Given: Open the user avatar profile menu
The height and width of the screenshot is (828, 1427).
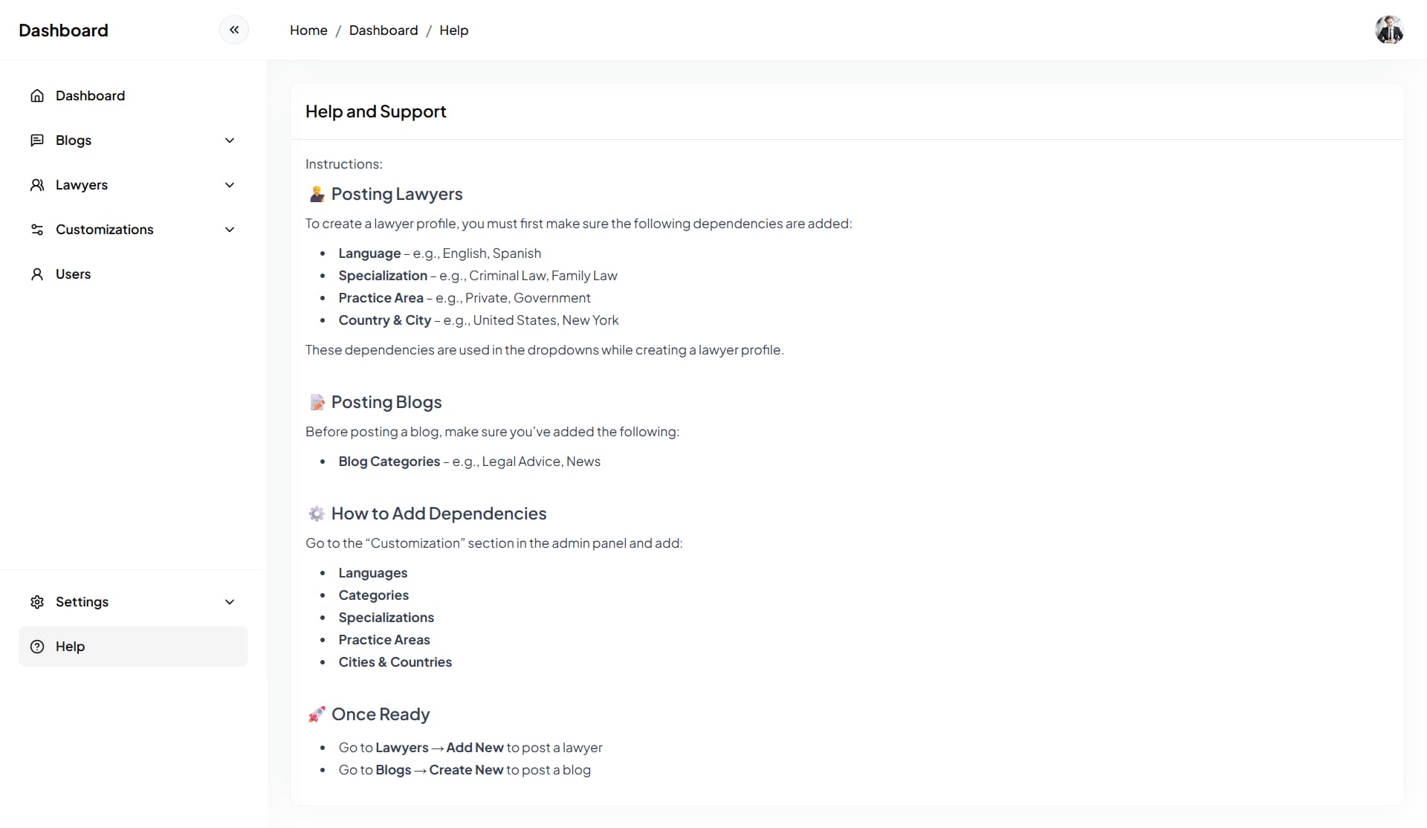Looking at the screenshot, I should click(x=1389, y=30).
